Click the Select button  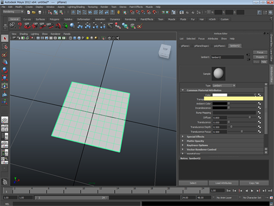(x=193, y=183)
